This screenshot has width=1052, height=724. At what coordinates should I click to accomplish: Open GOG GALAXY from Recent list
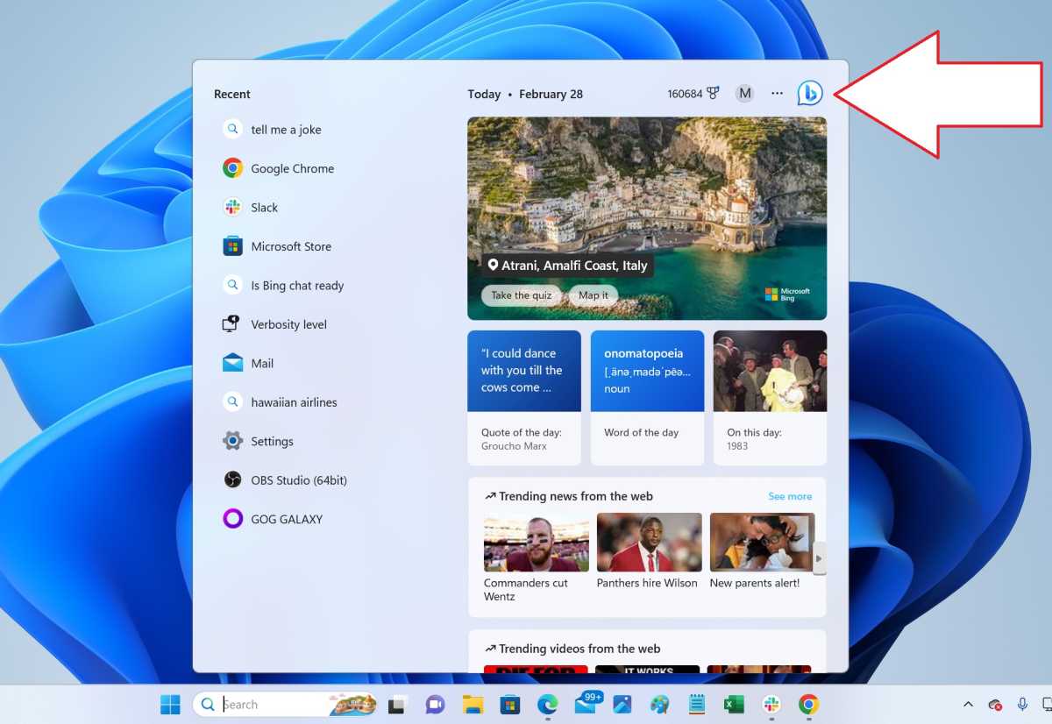(286, 519)
